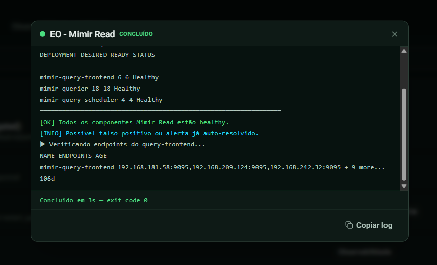Click the log scrollbar up arrow
This screenshot has height=265, width=437.
pos(404,51)
